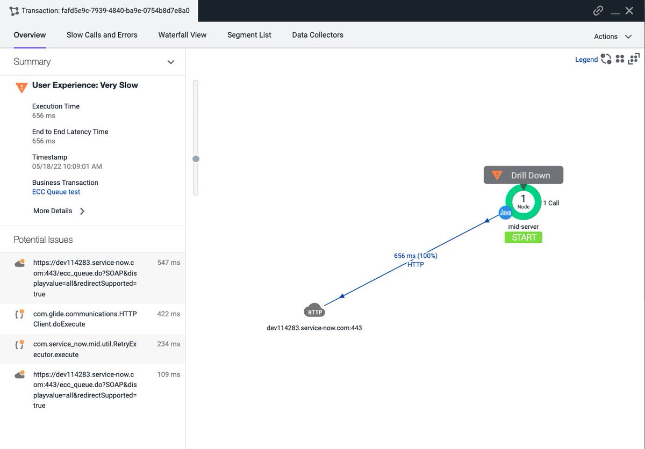Close the transaction dialog

click(629, 11)
